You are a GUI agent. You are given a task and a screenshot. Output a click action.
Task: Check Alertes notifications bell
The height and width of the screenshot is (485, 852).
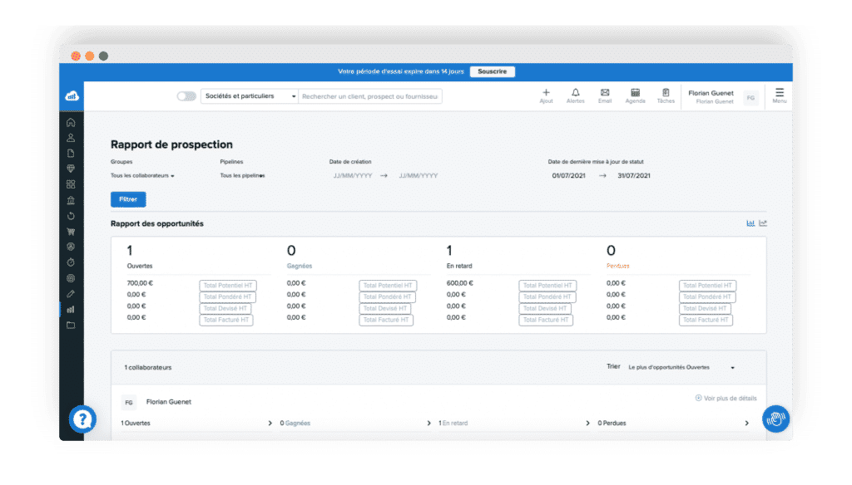(x=576, y=94)
